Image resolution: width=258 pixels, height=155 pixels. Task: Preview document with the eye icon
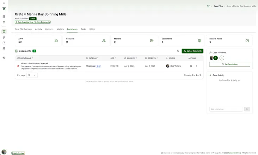point(191,66)
